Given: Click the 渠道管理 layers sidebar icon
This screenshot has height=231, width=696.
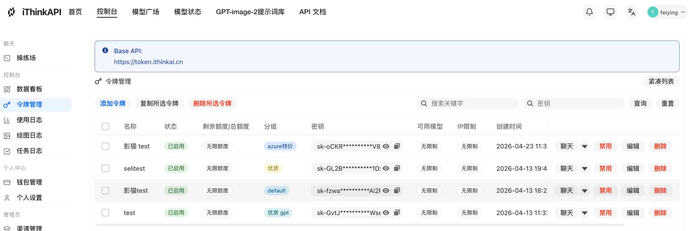Looking at the screenshot, I should click(7, 228).
